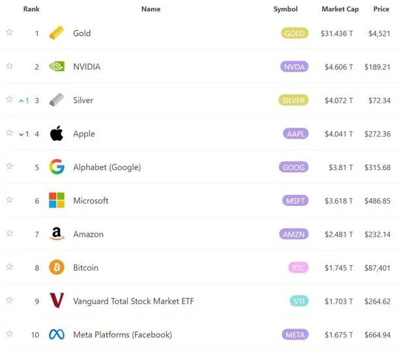Sort table by Rank column header
Viewport: 401px width, 352px height.
pos(31,9)
